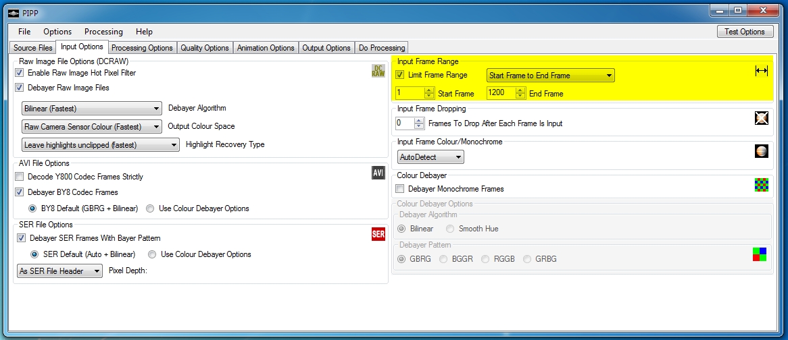Enable Decode Y800 Codec Frames Strictly
The height and width of the screenshot is (340, 788).
coord(20,177)
